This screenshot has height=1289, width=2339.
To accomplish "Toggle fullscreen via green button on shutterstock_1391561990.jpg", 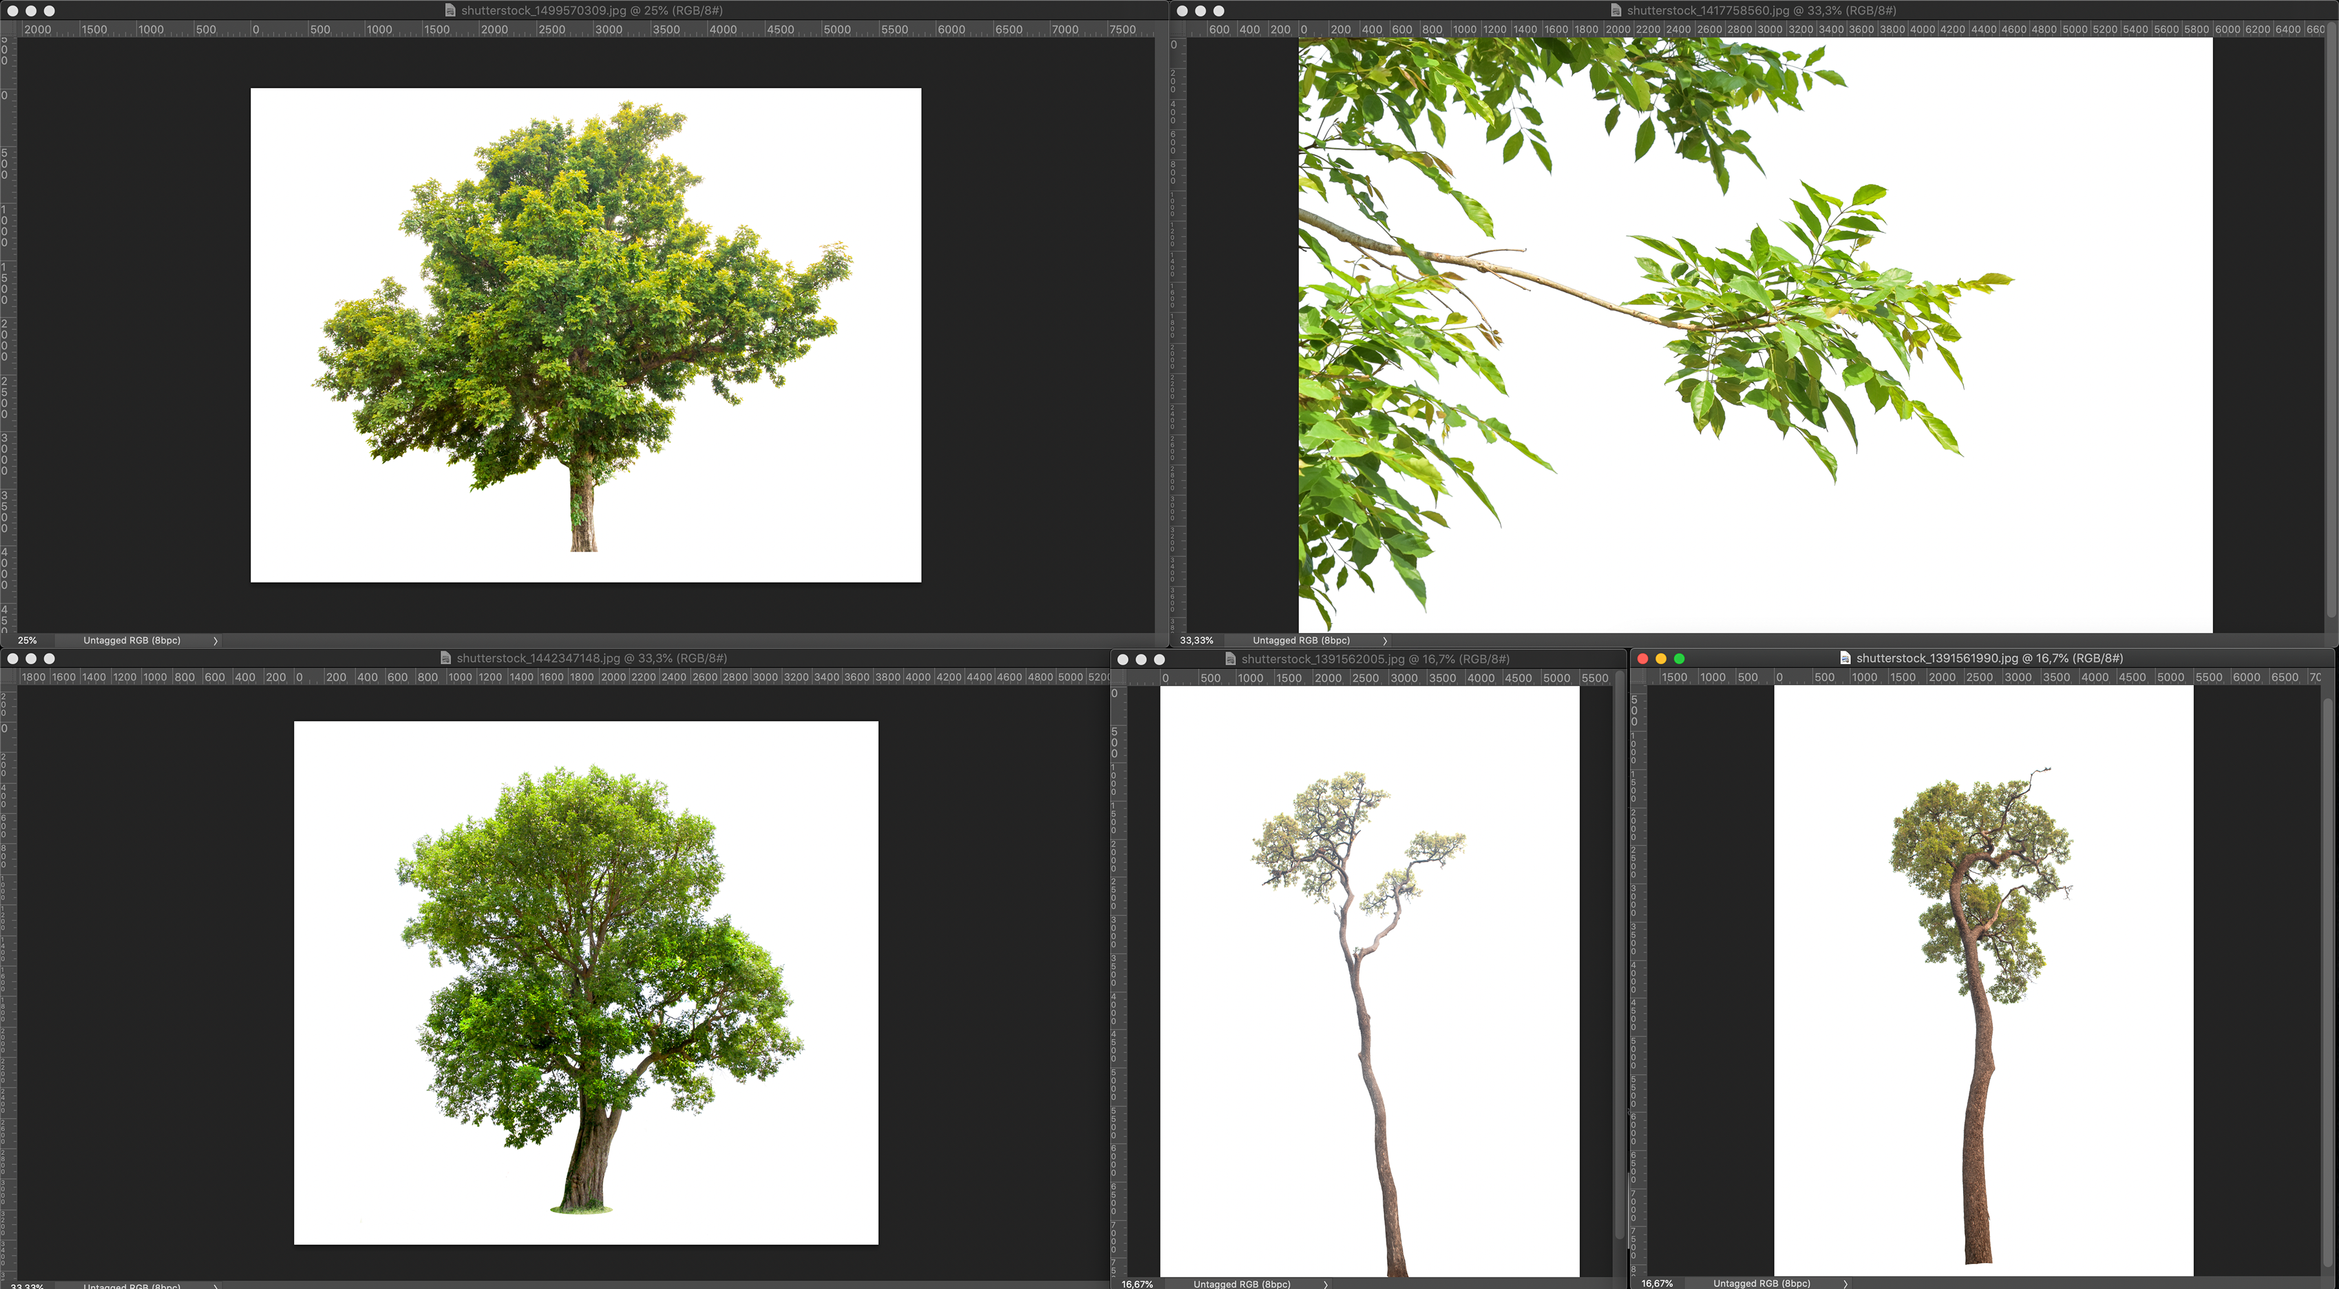I will tap(1679, 659).
